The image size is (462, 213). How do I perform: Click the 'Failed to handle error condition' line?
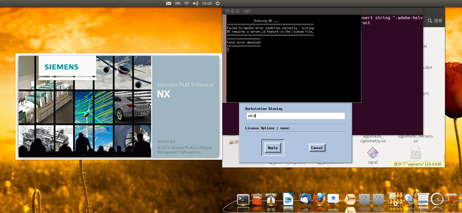(270, 28)
